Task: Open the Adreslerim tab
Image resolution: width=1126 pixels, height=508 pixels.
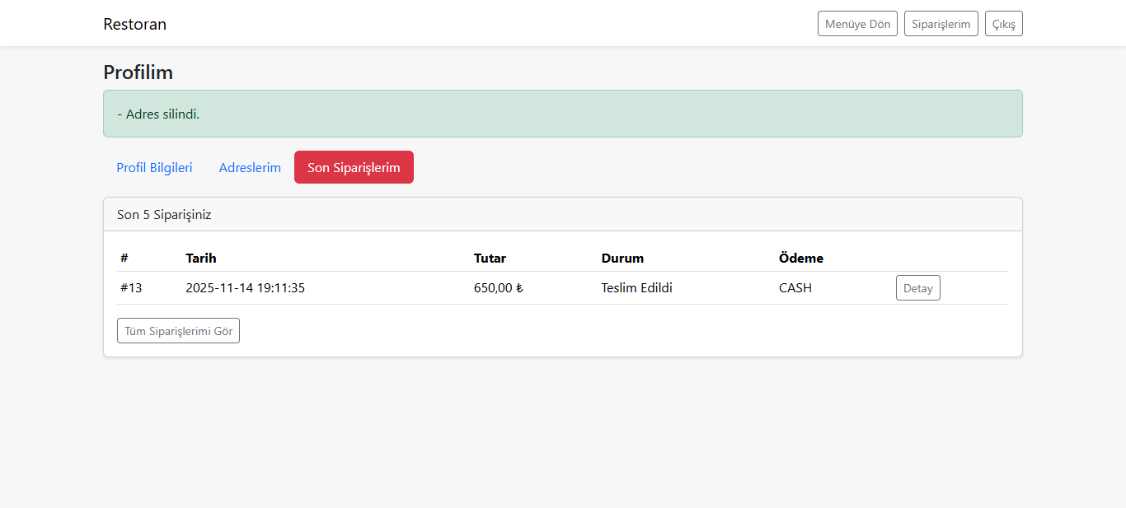Action: point(250,167)
